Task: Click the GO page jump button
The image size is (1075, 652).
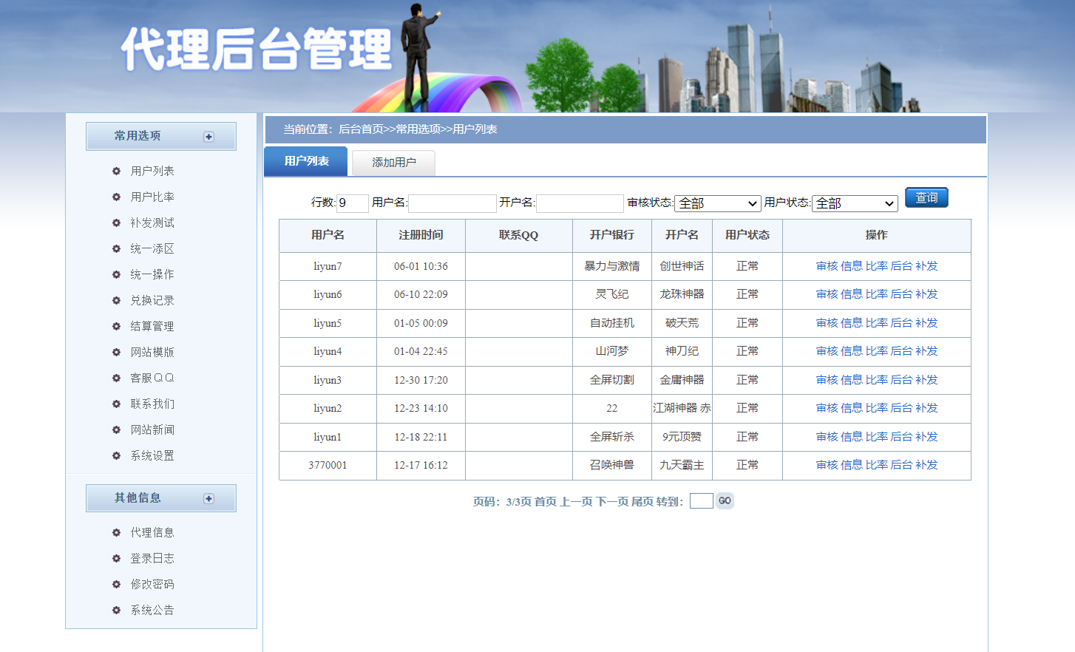Action: (x=725, y=500)
